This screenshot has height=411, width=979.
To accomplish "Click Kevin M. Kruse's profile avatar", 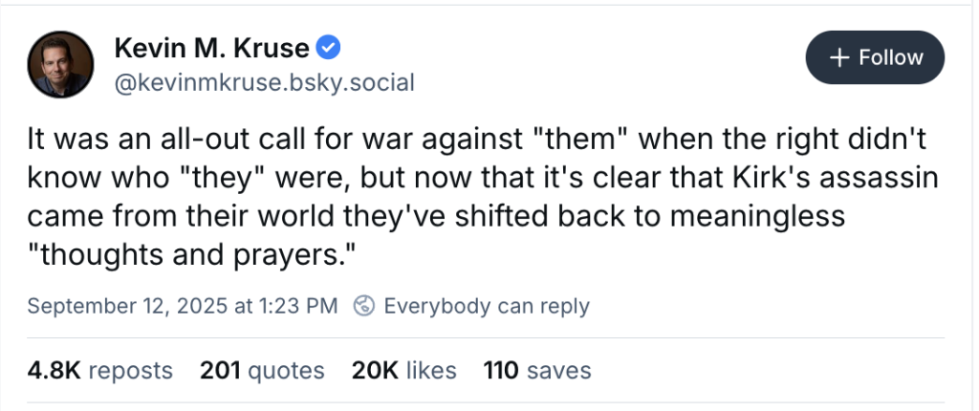I will click(x=60, y=62).
